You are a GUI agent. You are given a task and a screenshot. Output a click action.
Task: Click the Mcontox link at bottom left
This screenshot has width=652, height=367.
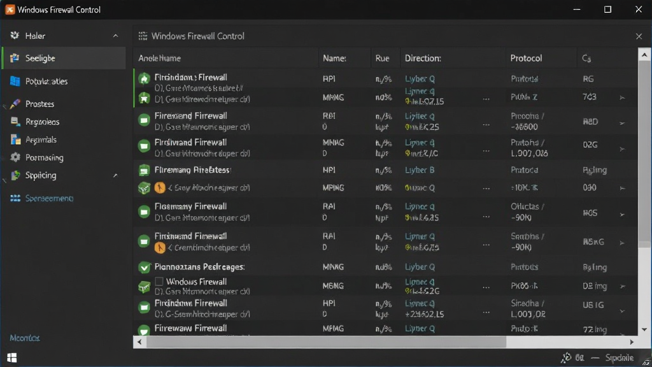(25, 338)
